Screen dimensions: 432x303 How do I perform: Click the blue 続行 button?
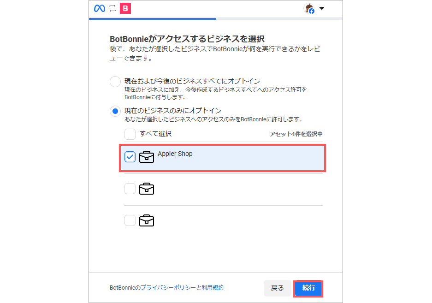click(308, 288)
